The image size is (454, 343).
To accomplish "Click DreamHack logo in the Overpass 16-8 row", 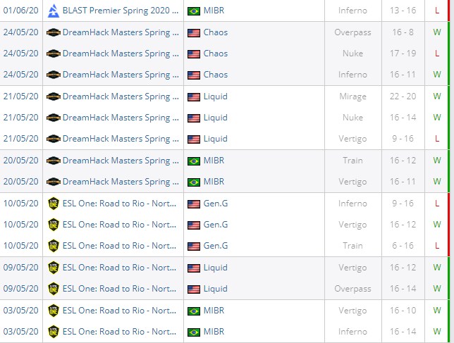I will (53, 32).
